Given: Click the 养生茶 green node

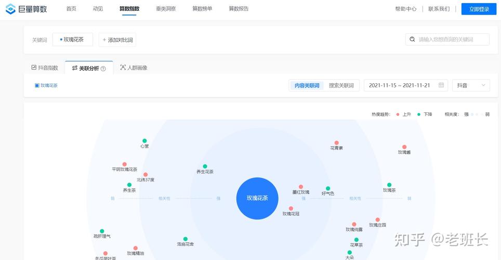Looking at the screenshot, I should coord(129,185).
